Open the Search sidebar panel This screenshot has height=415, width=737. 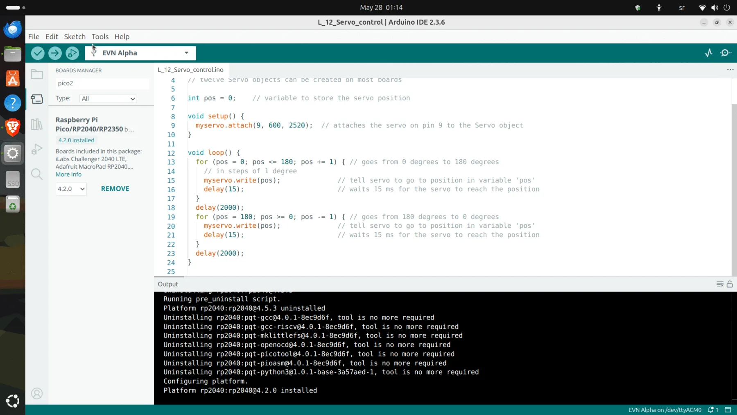click(x=37, y=174)
